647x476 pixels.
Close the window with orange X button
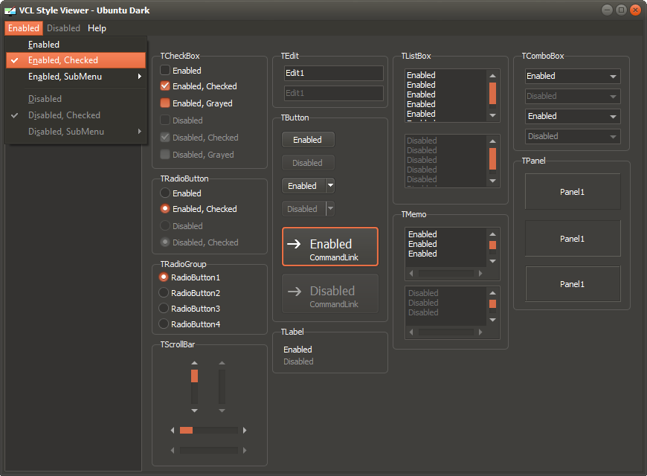[x=635, y=10]
